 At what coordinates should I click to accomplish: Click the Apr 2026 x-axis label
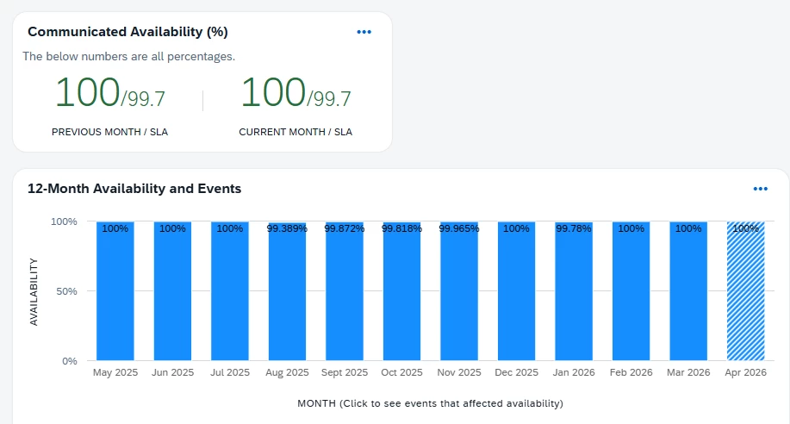tap(746, 372)
